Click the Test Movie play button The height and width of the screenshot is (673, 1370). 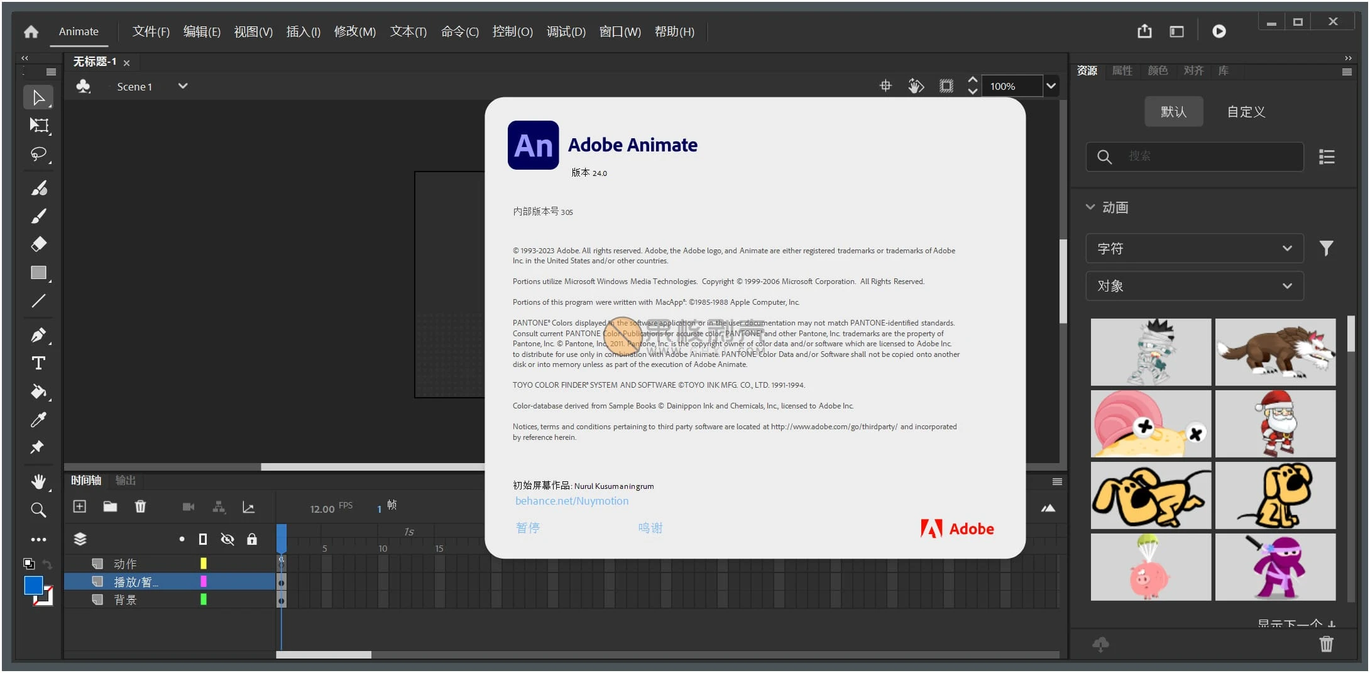[x=1219, y=31]
